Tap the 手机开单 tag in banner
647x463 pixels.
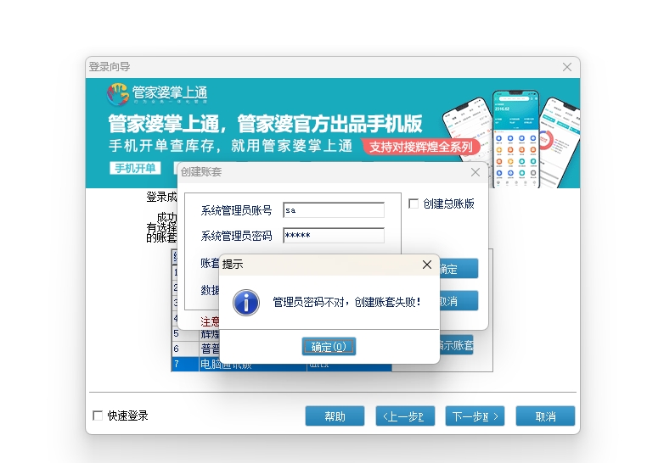click(x=135, y=168)
